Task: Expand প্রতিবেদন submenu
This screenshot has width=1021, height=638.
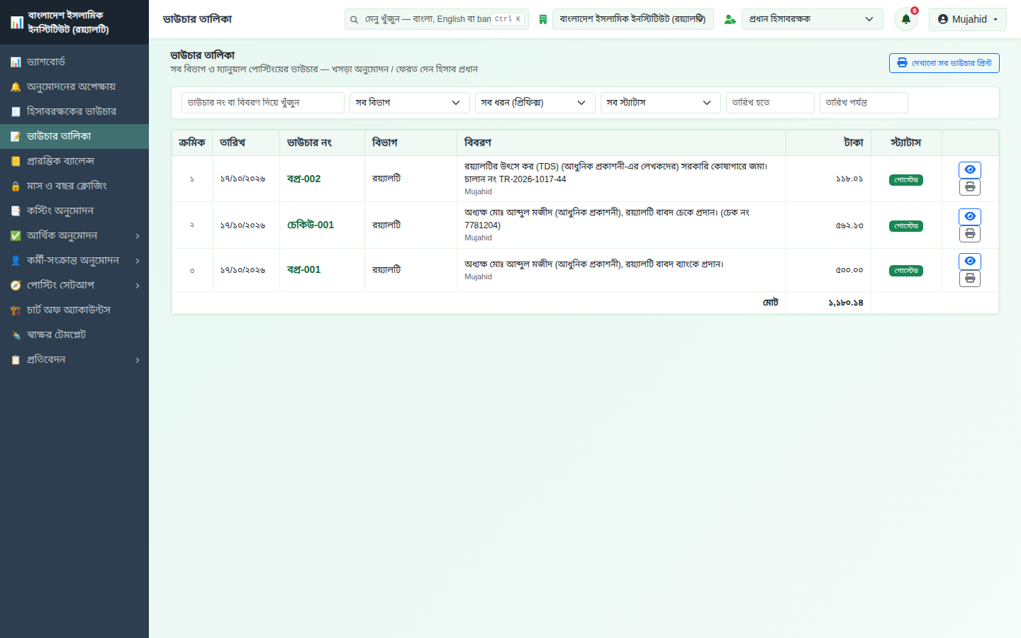Action: click(x=74, y=359)
